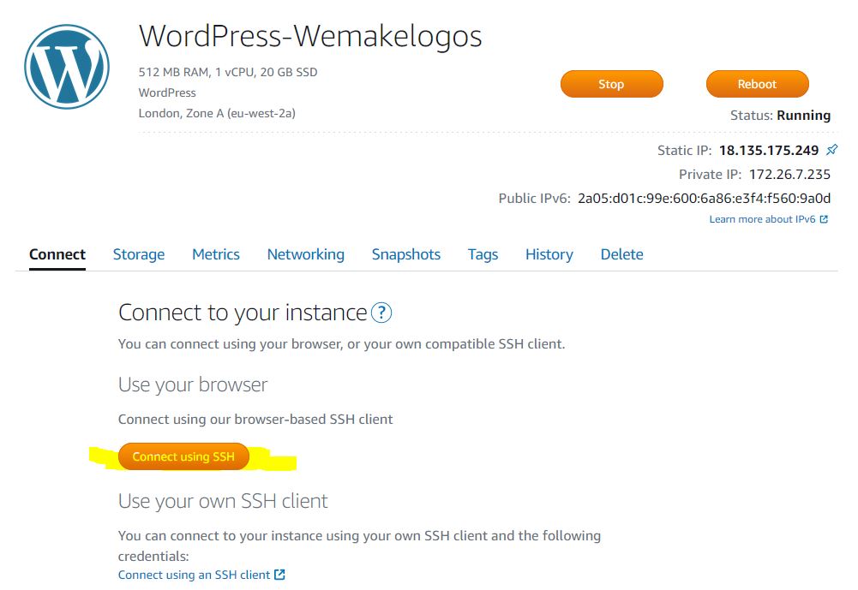This screenshot has height=590, width=858.
Task: Switch to the Delete tab
Action: point(621,254)
